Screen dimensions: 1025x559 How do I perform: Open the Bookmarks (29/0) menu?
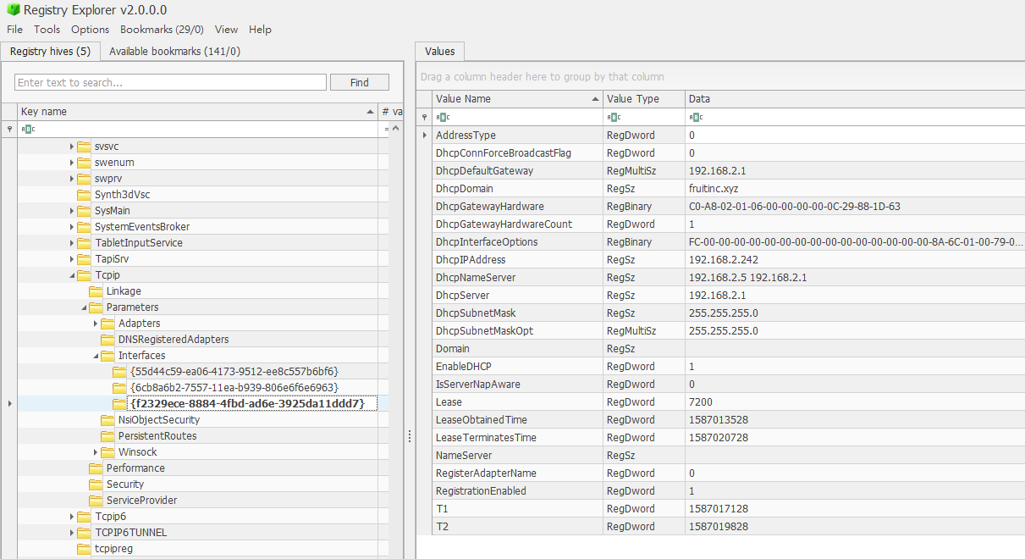tap(162, 29)
